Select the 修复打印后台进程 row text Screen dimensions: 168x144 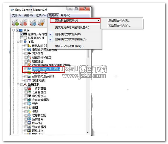(x=43, y=77)
